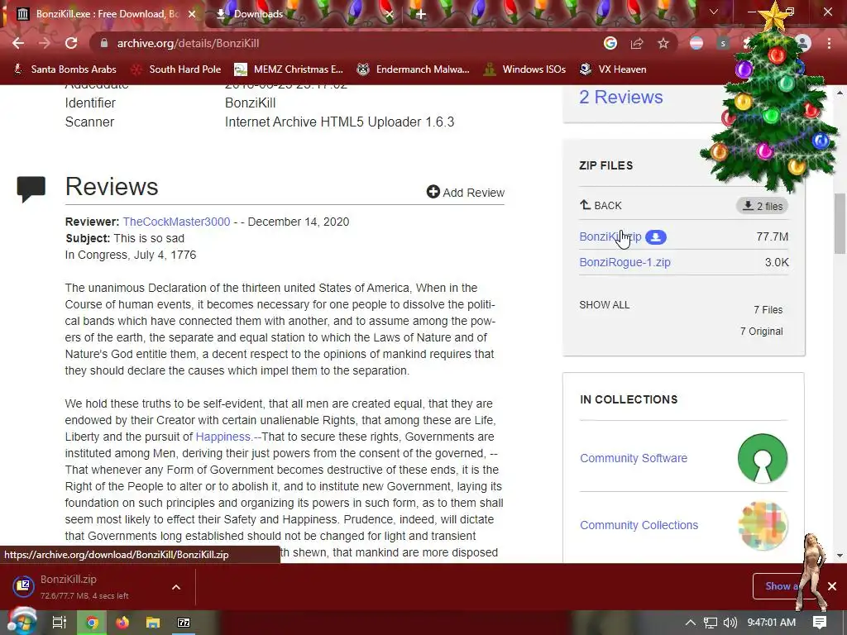
Task: Open Community Software collection
Action: [634, 458]
